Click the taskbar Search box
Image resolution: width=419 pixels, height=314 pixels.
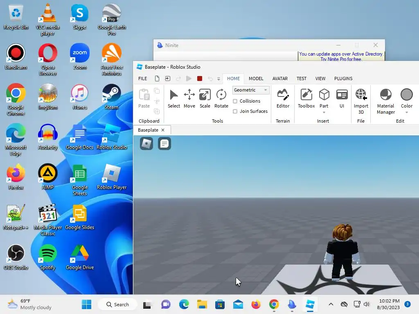pos(117,304)
